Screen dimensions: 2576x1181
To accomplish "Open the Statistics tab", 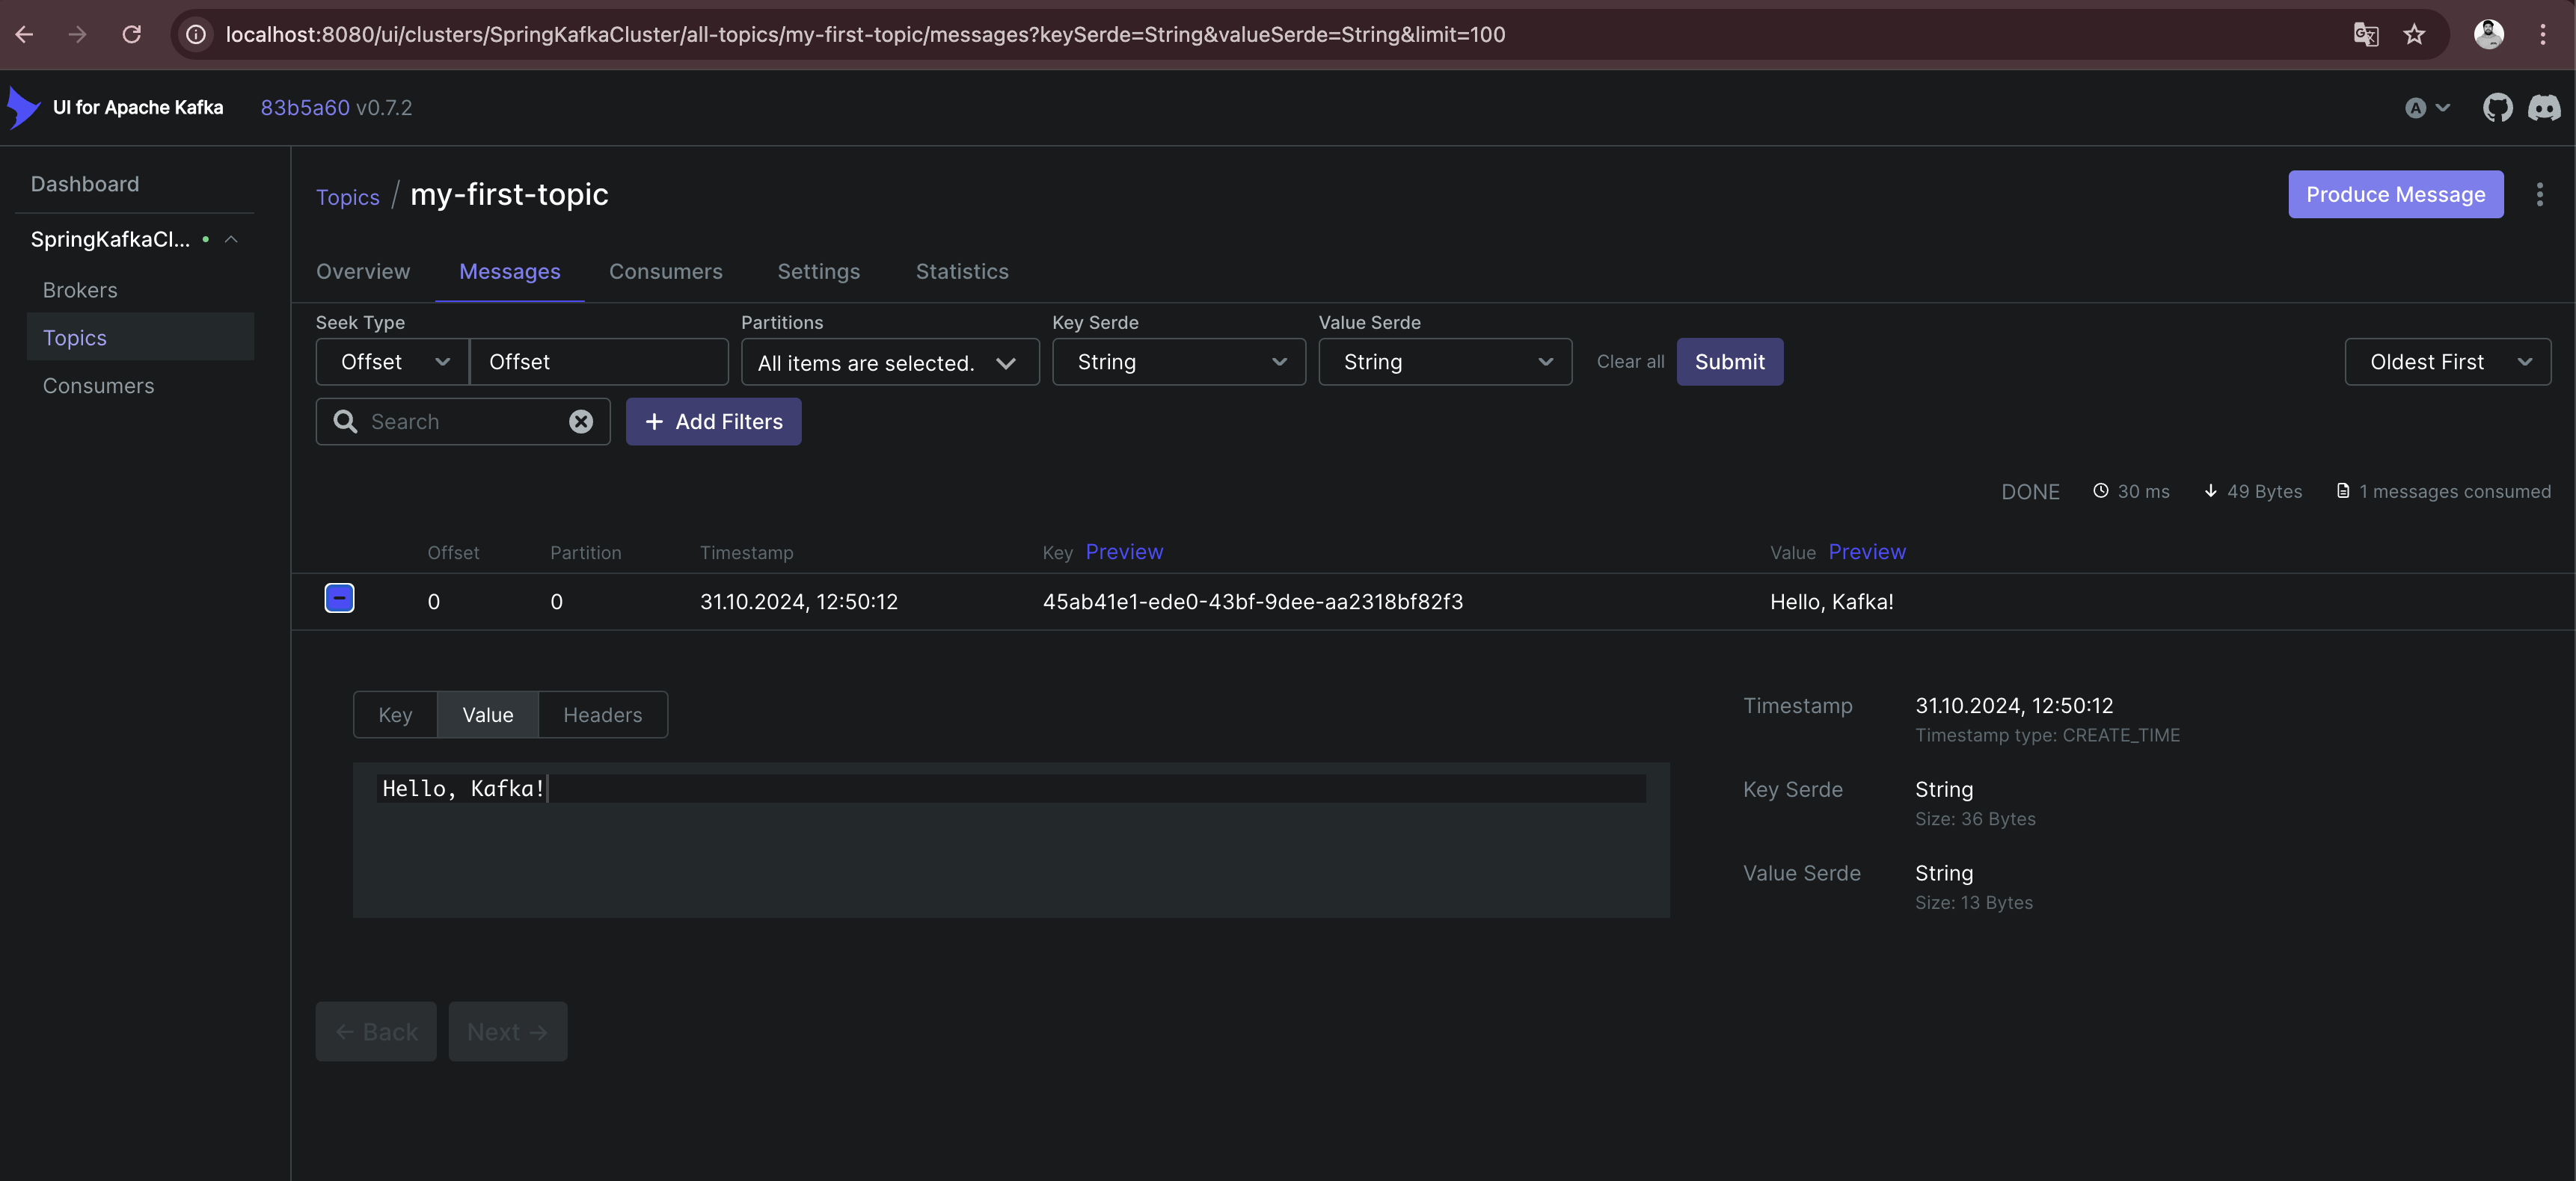I will click(x=962, y=272).
